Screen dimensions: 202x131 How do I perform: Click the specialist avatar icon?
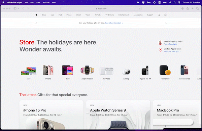(x=160, y=43)
